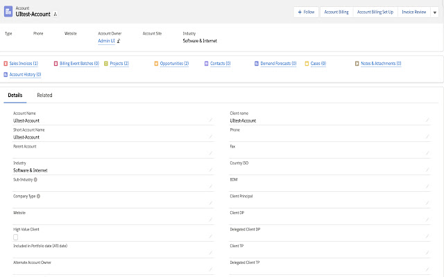This screenshot has width=444, height=277.
Task: Open the Admin UI owner link
Action: click(x=106, y=42)
